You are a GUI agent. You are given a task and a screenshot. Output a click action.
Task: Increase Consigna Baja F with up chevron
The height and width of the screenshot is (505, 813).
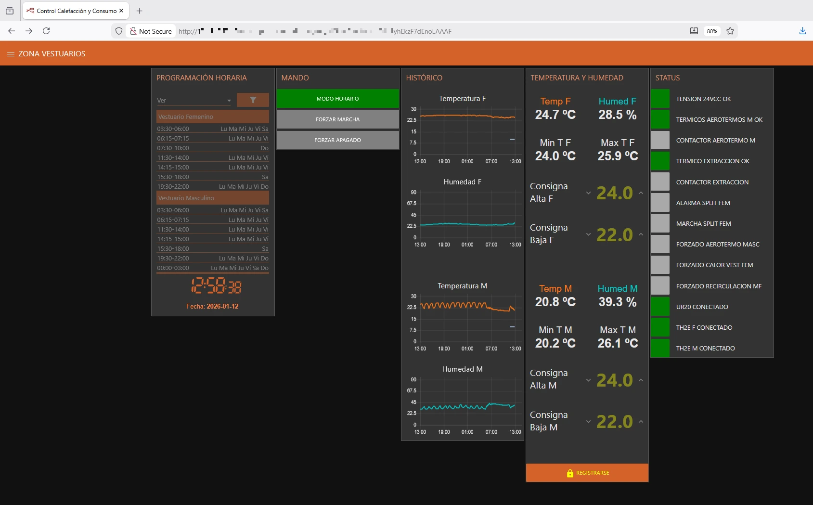[641, 235]
